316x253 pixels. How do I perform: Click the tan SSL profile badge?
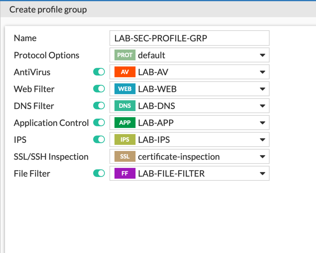[x=125, y=156]
